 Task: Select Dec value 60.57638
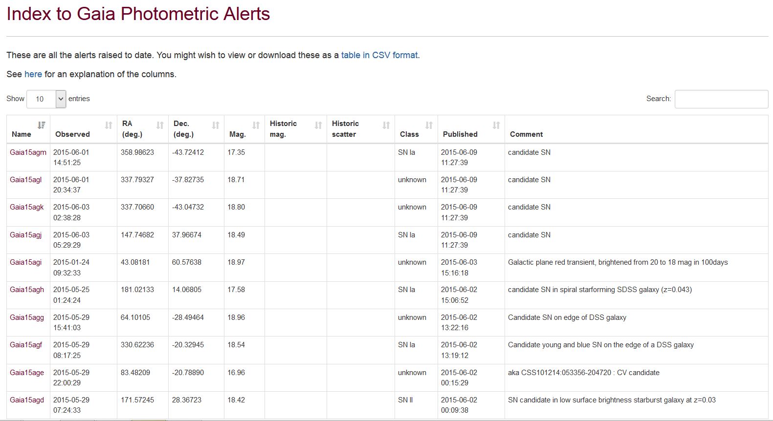pyautogui.click(x=186, y=262)
